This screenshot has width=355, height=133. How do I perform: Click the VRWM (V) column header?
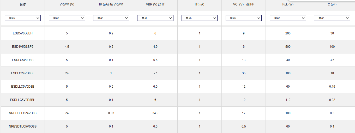click(67, 4)
